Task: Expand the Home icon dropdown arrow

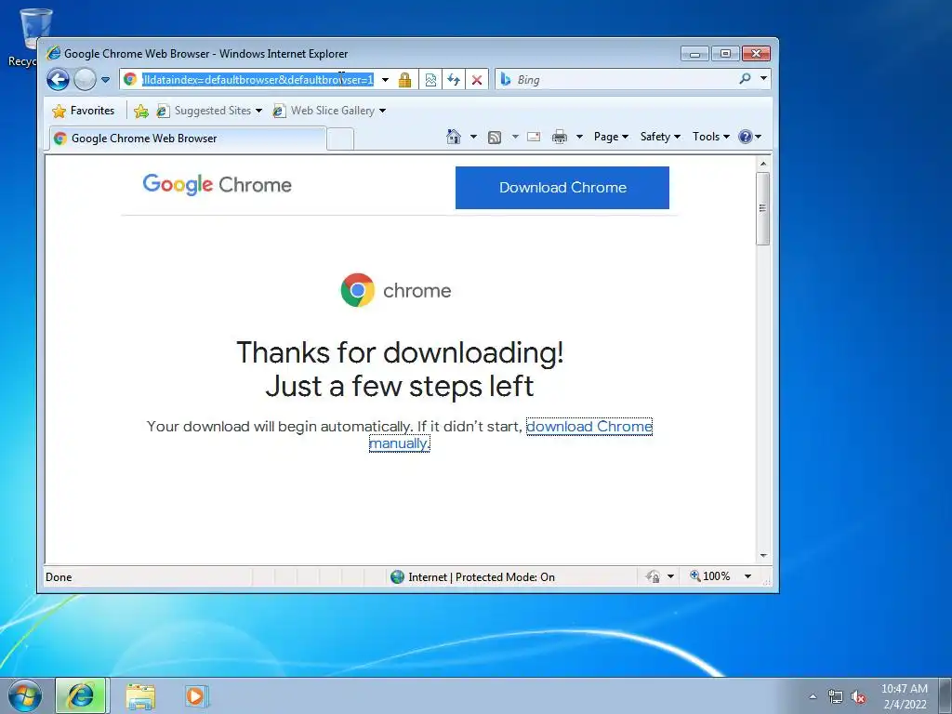Action: point(473,137)
